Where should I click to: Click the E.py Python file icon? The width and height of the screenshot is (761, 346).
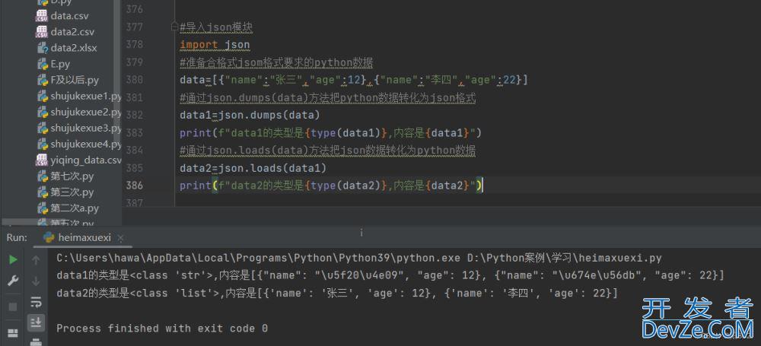click(42, 64)
